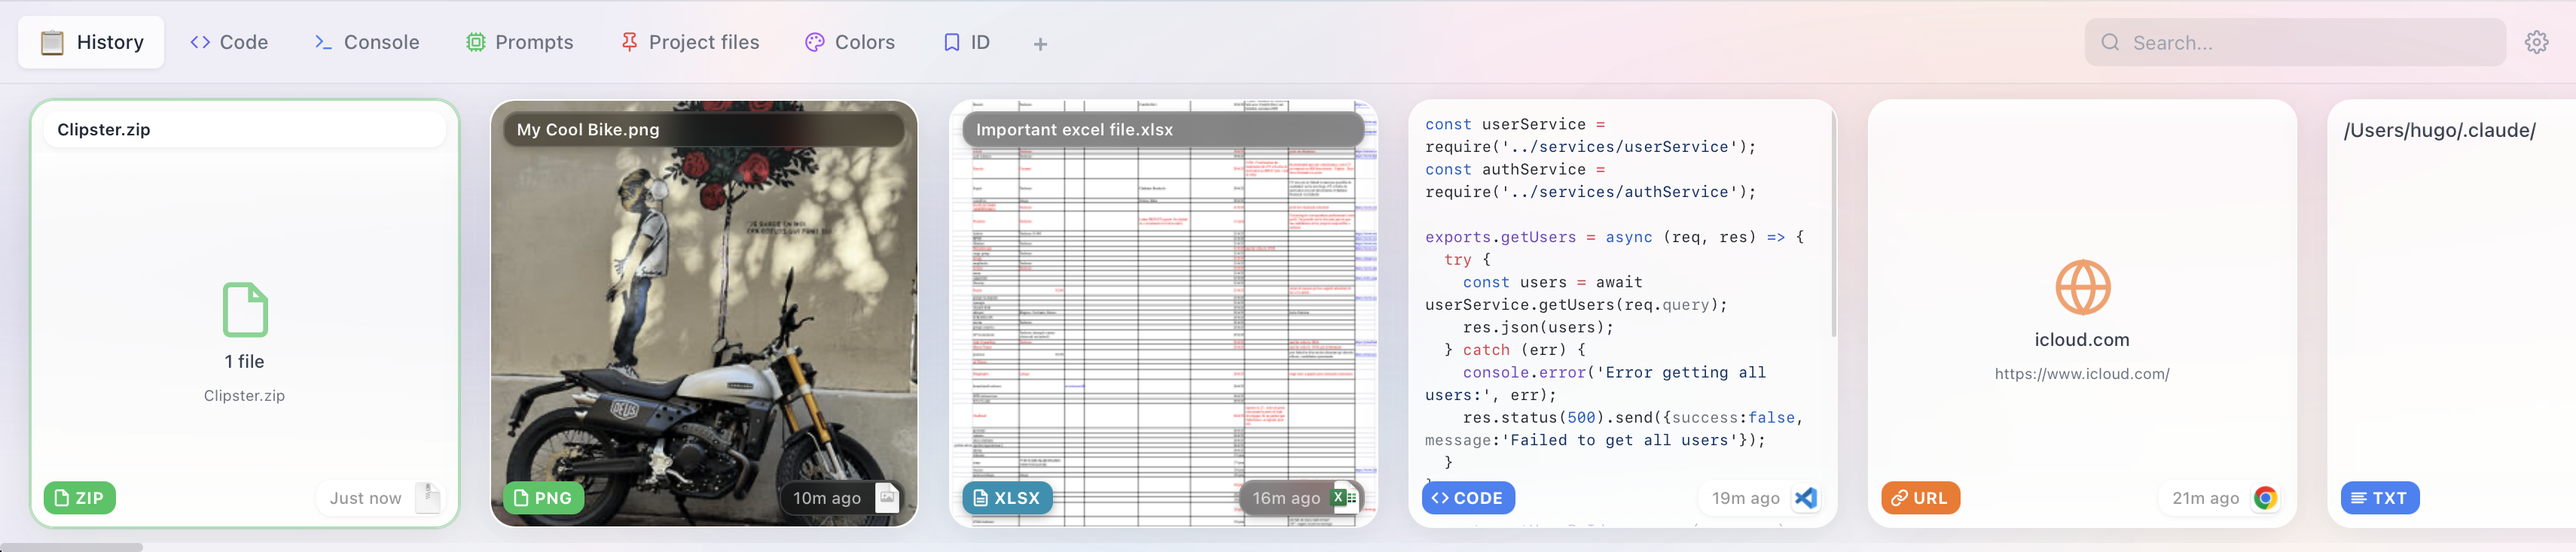This screenshot has height=552, width=2576.
Task: Open the My Cool Bike.png image clip
Action: 704,314
